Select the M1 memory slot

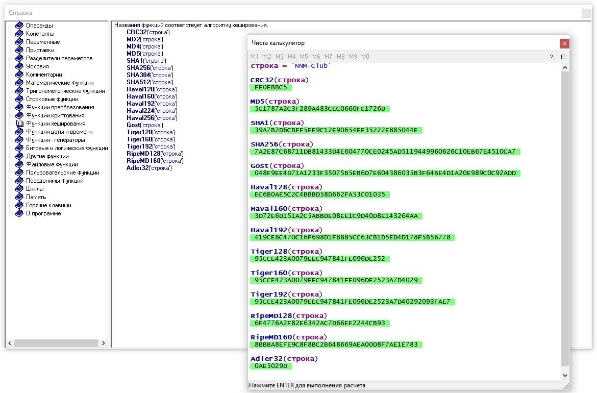pyautogui.click(x=255, y=56)
